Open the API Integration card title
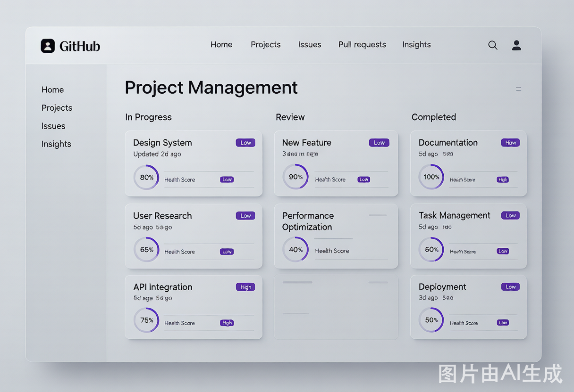This screenshot has height=392, width=574. (x=163, y=287)
